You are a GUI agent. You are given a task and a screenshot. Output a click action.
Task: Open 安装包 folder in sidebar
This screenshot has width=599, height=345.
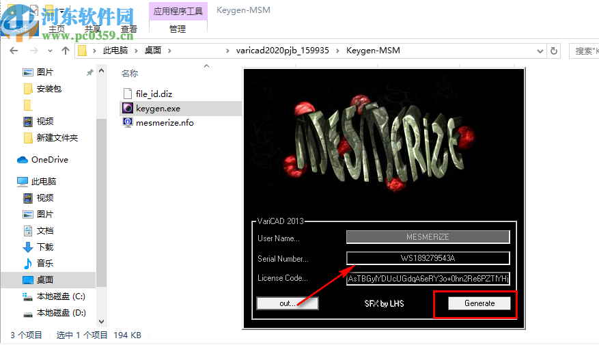pyautogui.click(x=49, y=89)
